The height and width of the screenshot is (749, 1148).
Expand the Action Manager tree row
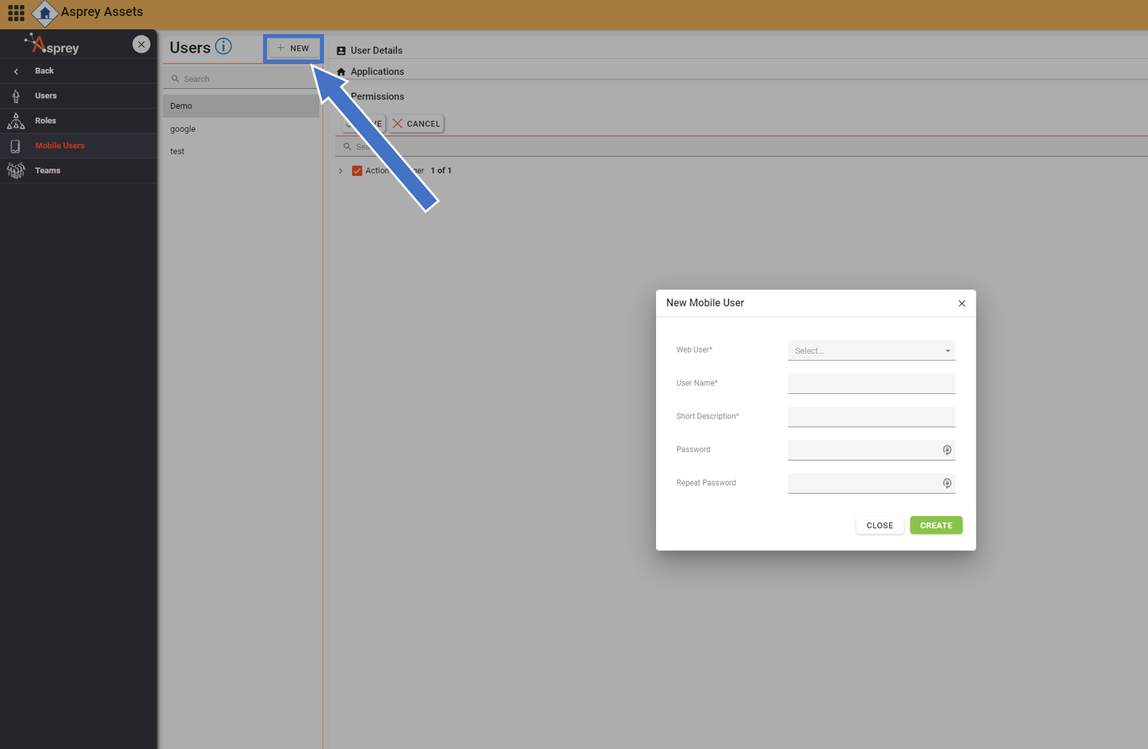coord(341,171)
